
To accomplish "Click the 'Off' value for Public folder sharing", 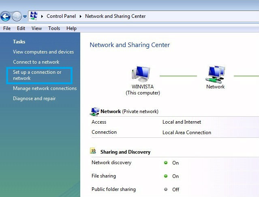I will 176,190.
